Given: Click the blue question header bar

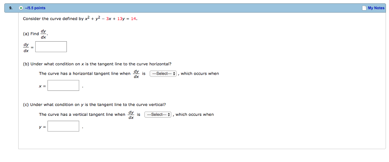Looking at the screenshot, I should coord(194,8).
